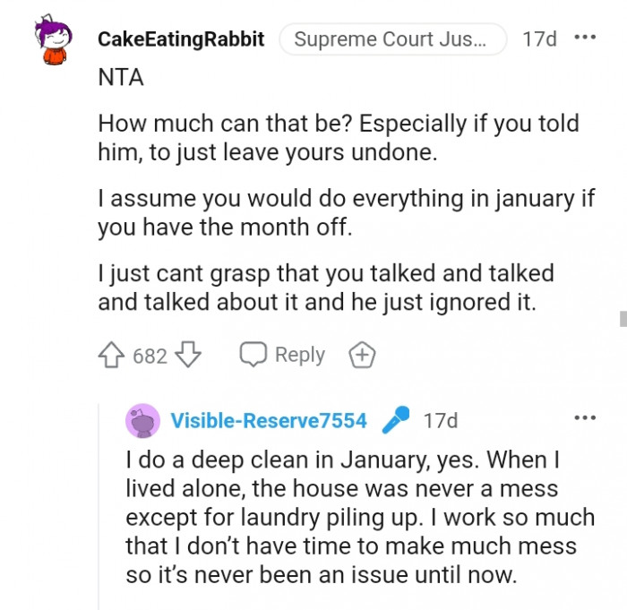
Task: Visit the CakeEatingRabbit username profile link
Action: [x=180, y=39]
